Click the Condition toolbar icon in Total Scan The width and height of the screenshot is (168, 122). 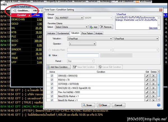click(x=15, y=11)
